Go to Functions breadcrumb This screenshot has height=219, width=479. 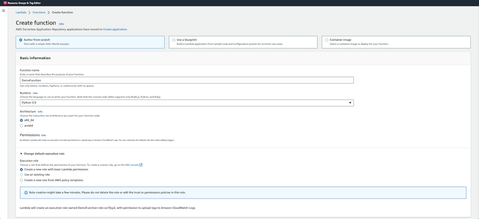point(39,13)
